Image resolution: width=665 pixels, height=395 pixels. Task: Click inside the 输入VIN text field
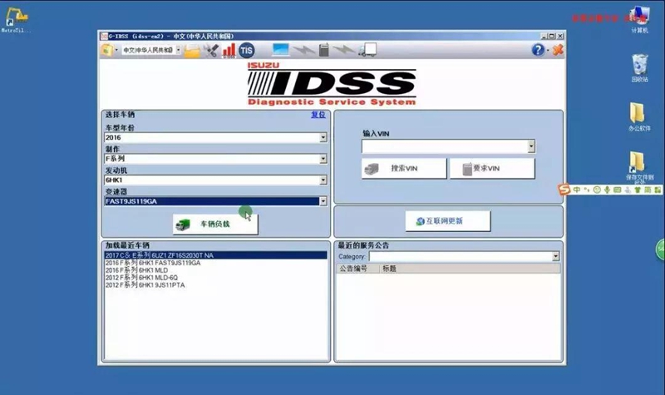[445, 146]
